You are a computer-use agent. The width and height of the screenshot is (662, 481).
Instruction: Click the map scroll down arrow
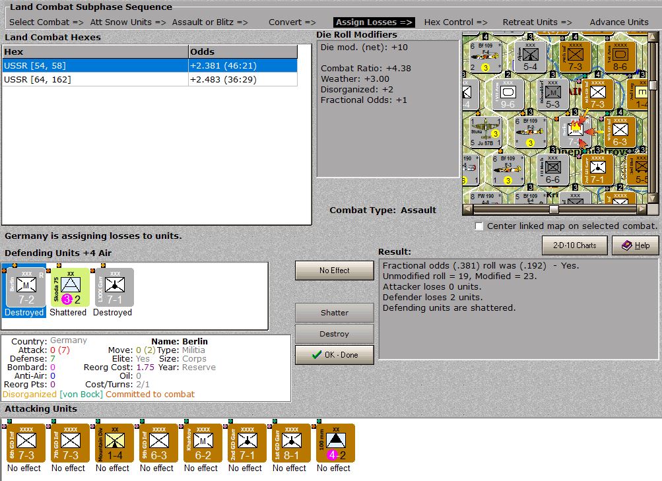(653, 199)
